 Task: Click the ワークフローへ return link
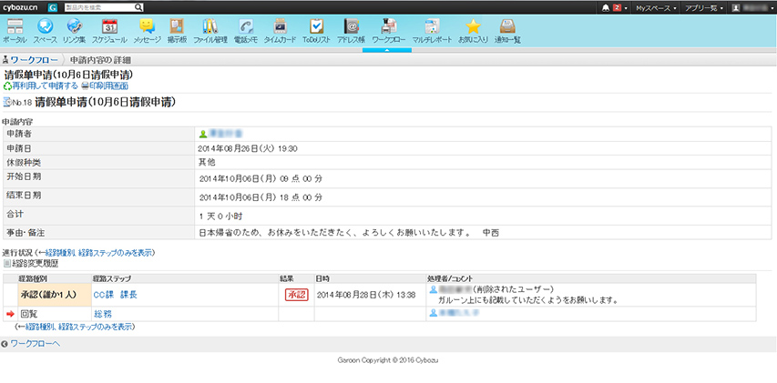[x=36, y=343]
